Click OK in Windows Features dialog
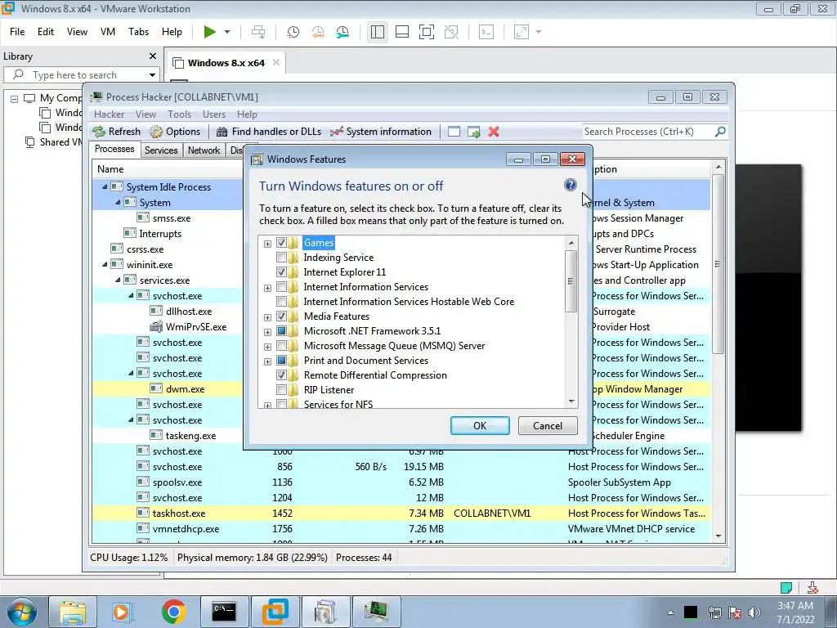 (x=480, y=425)
